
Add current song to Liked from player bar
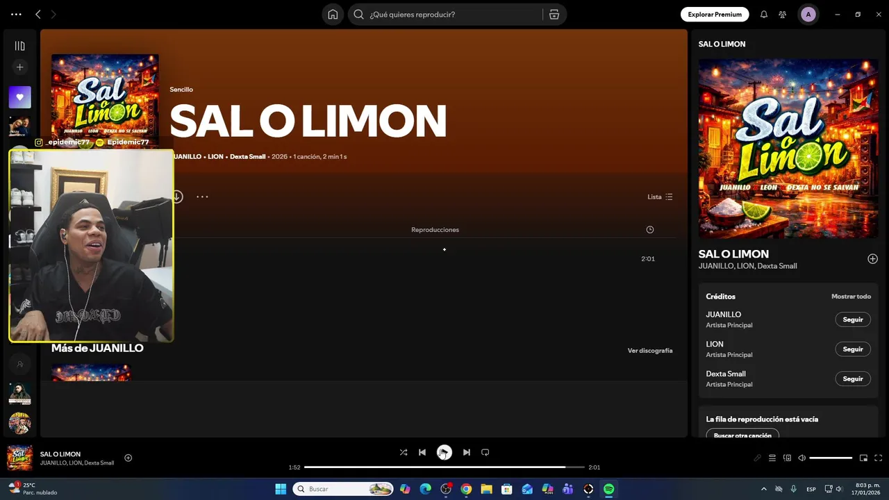128,458
